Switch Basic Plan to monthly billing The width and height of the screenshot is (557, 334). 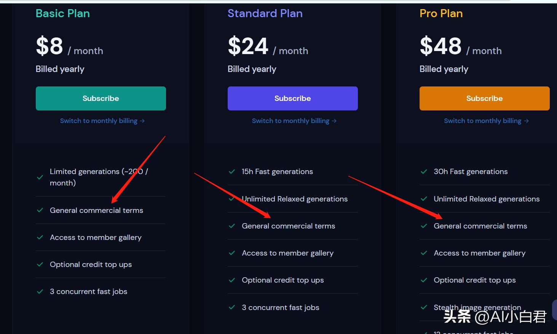(x=102, y=121)
